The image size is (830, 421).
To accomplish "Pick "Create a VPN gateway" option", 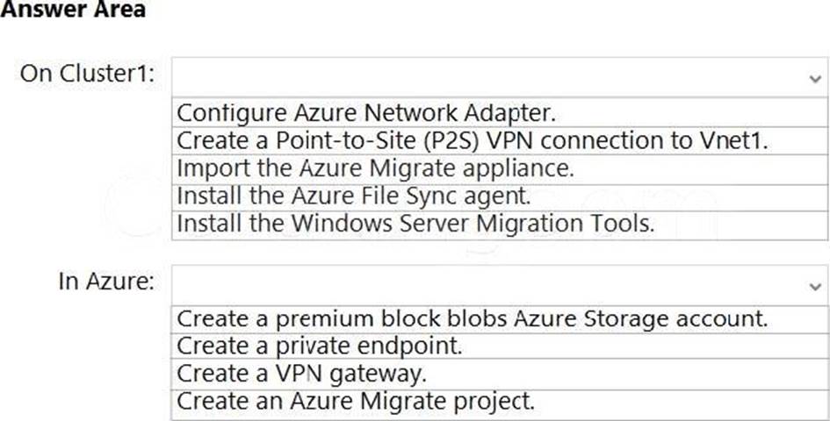I will (301, 374).
